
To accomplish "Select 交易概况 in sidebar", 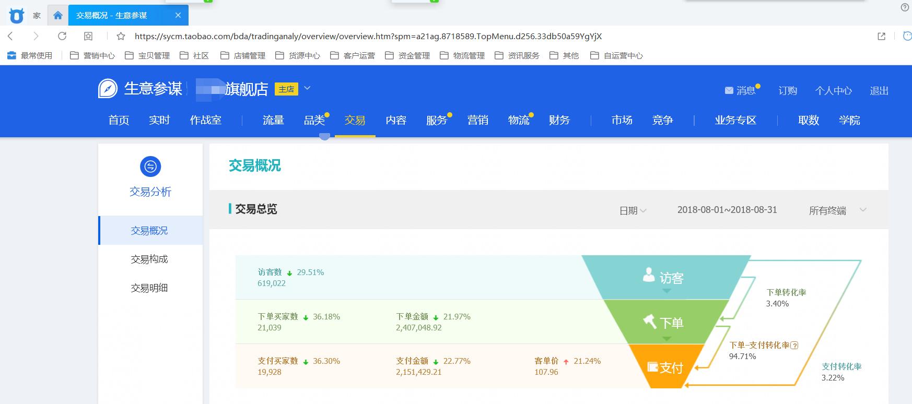I will [150, 230].
